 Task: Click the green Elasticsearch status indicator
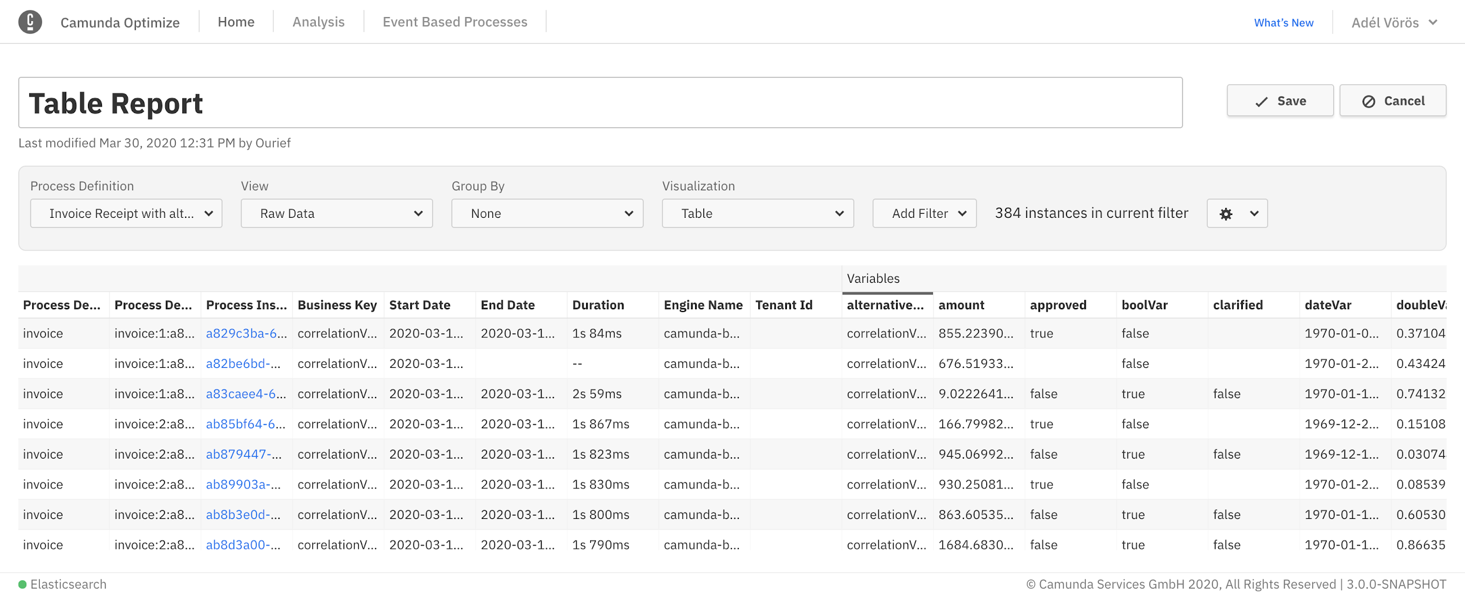[23, 584]
